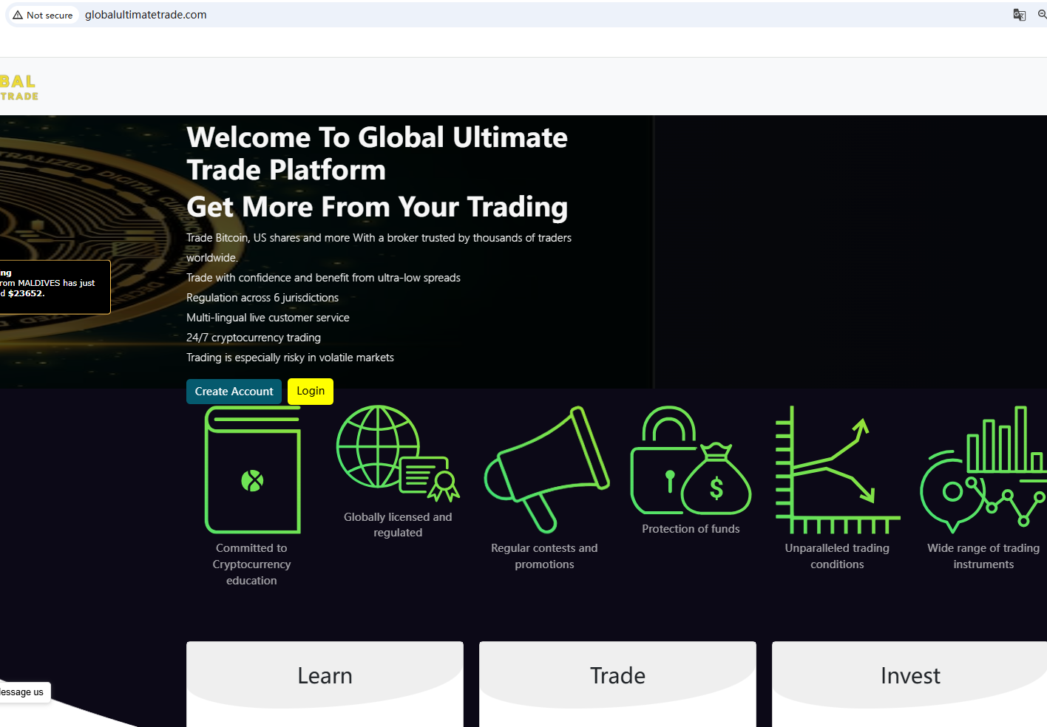Image resolution: width=1047 pixels, height=727 pixels.
Task: Click the zoom magnifier icon in address bar
Action: (x=1041, y=15)
